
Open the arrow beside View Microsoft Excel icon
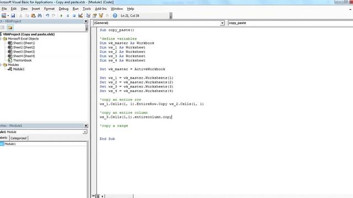tap(8, 16)
